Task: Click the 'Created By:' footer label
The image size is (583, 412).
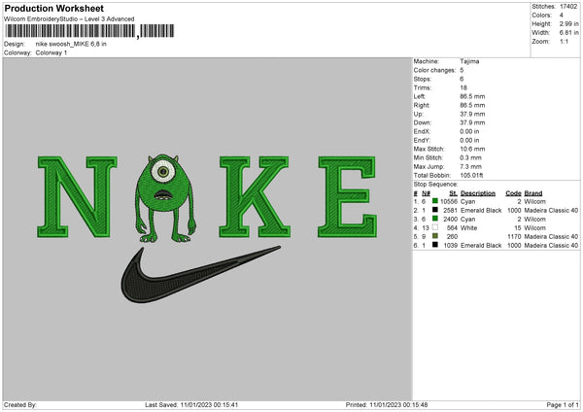Action: [x=20, y=404]
